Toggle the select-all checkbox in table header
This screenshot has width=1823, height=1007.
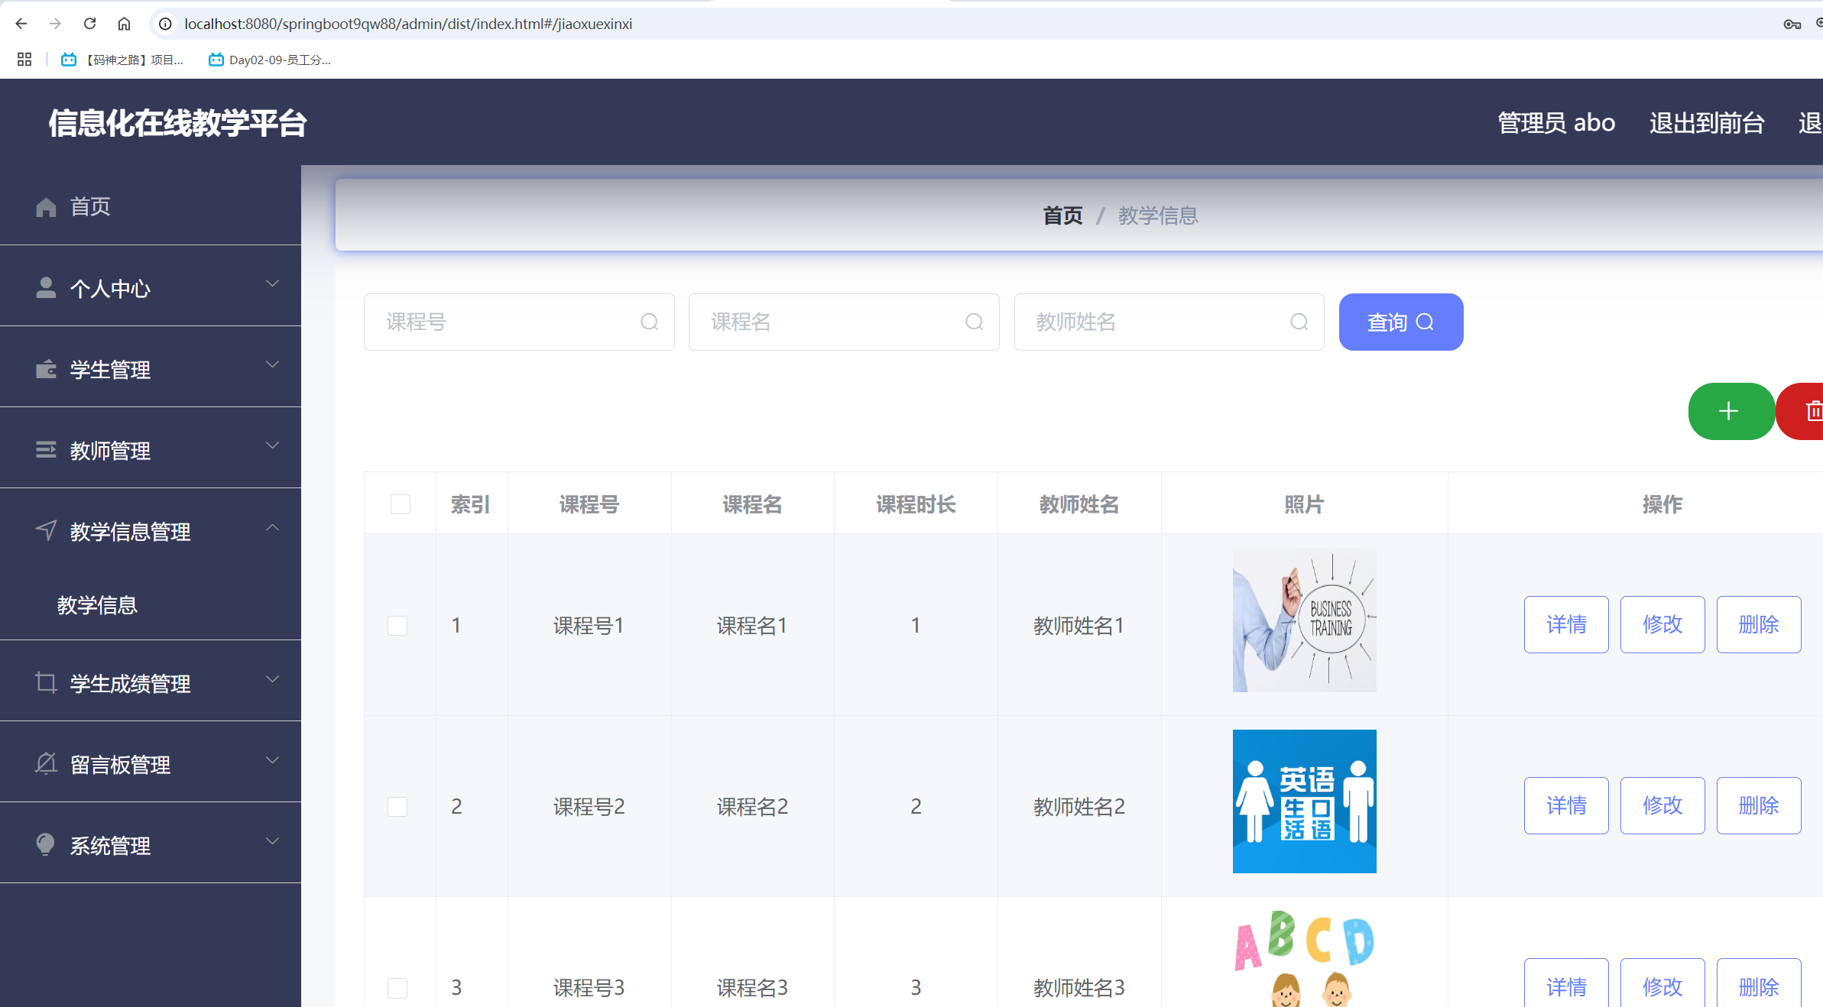coord(400,503)
